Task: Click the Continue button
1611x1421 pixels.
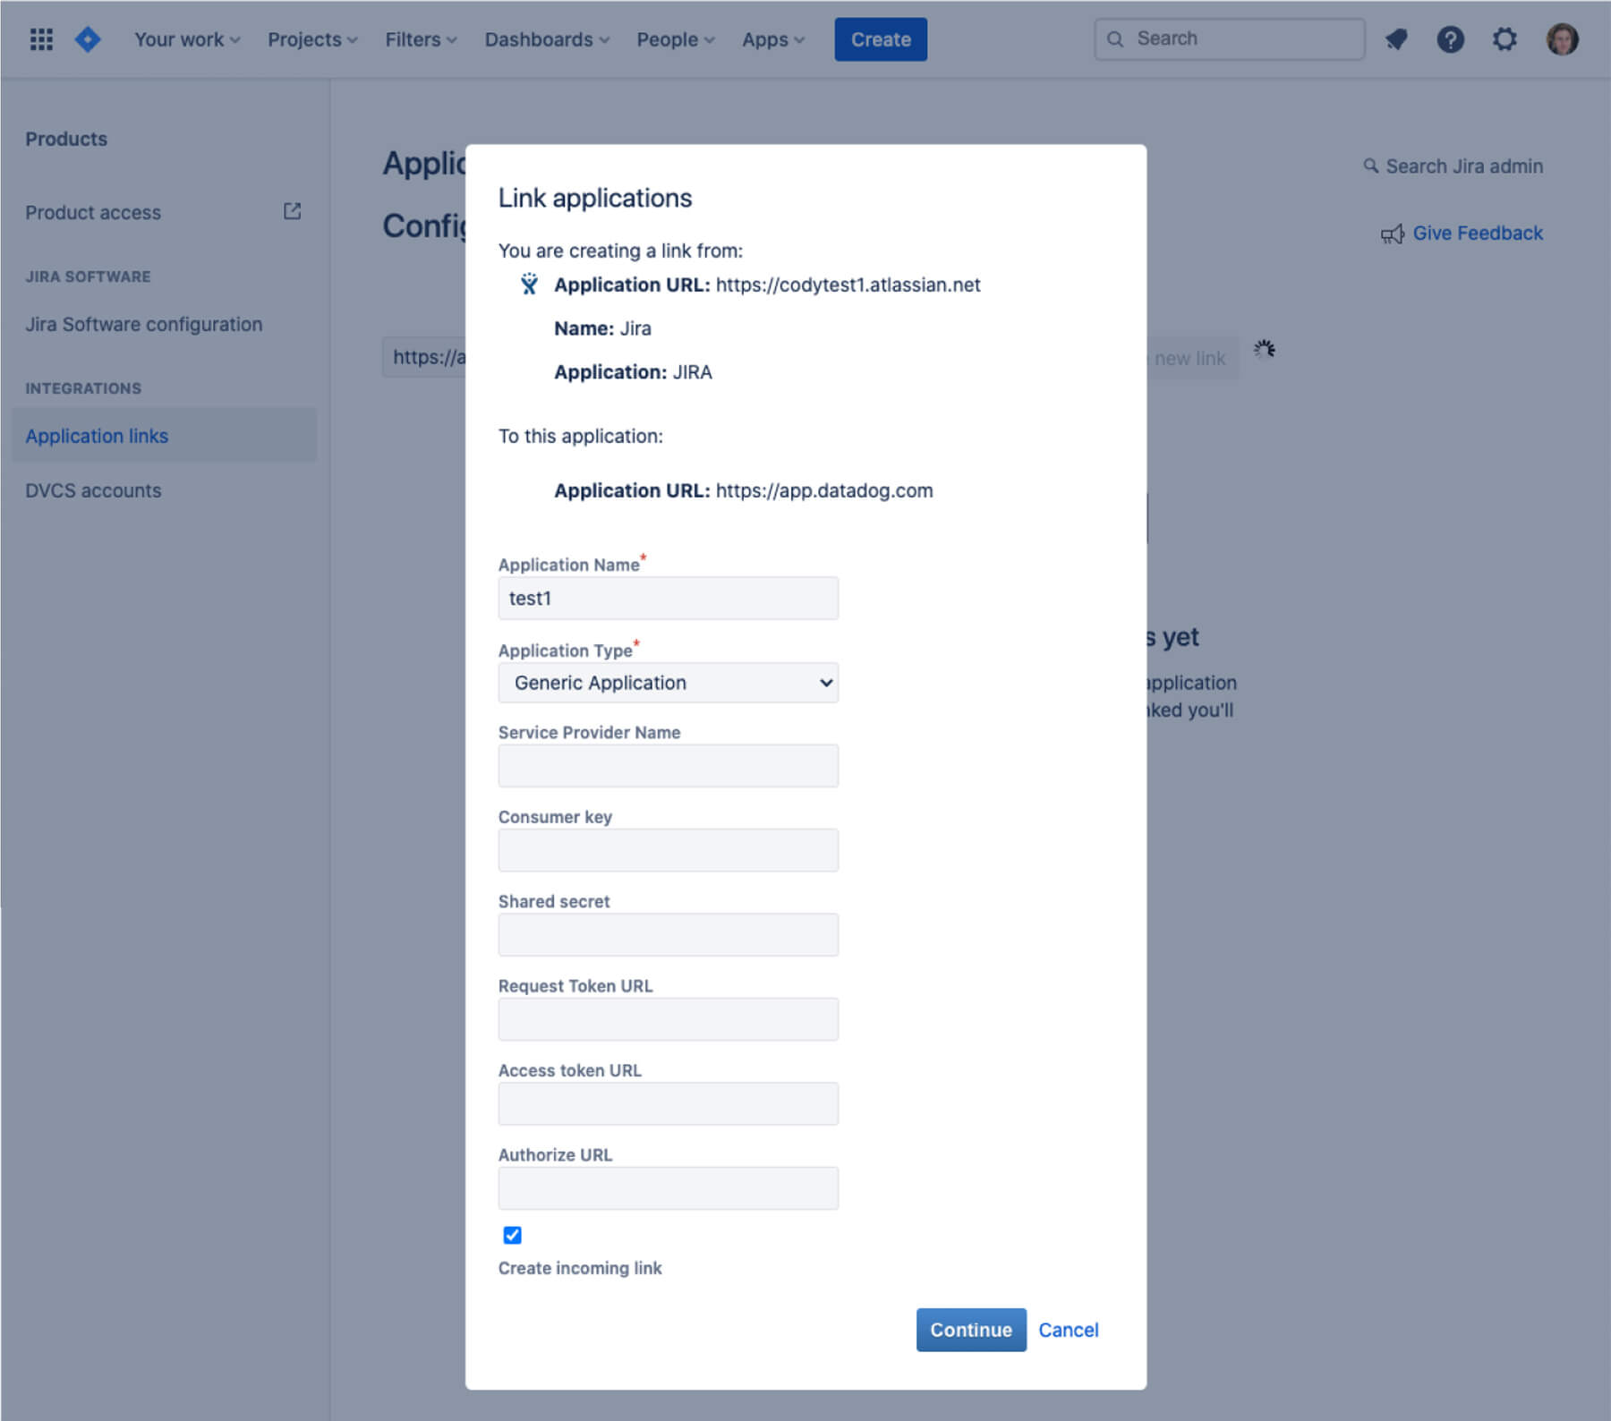Action: [970, 1330]
